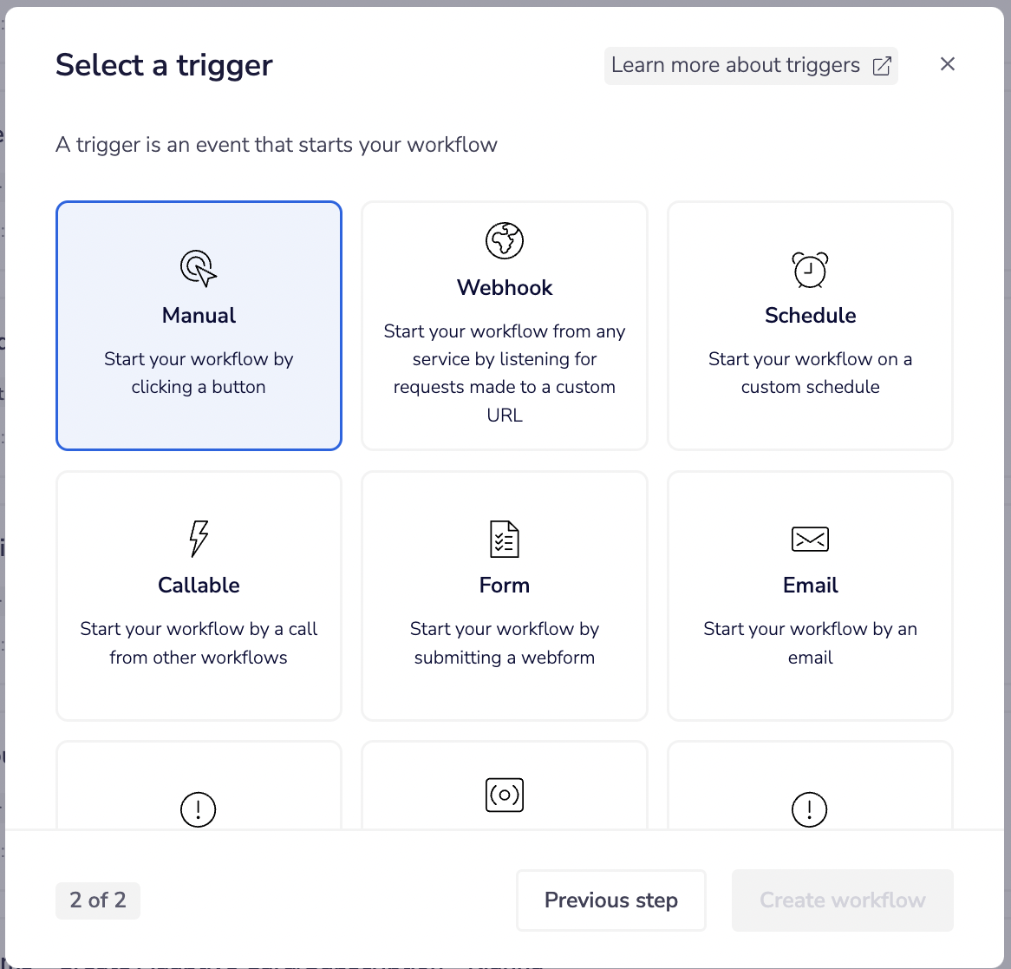Select the Email trigger card
This screenshot has height=969, width=1011.
[810, 596]
